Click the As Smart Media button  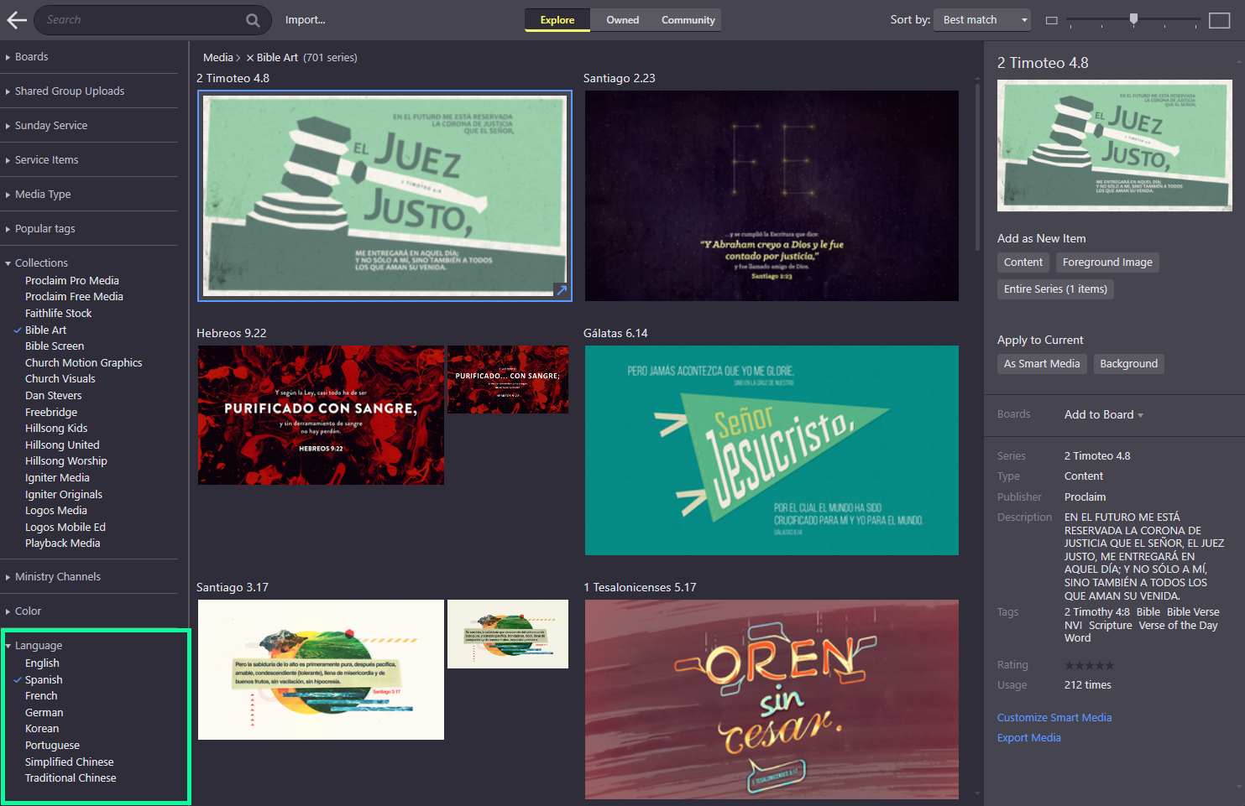click(1042, 364)
